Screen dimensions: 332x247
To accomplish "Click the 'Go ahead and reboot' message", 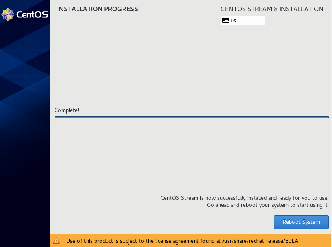I will 268,205.
